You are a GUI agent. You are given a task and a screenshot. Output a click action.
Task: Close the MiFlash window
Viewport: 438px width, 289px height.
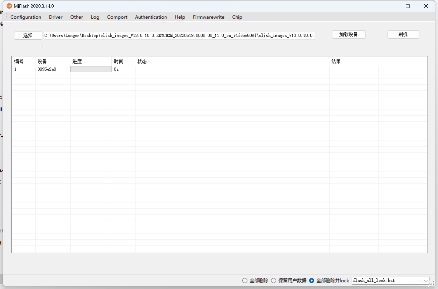click(x=426, y=6)
